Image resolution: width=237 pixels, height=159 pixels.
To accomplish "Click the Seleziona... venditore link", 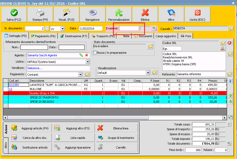I will tap(35, 68).
